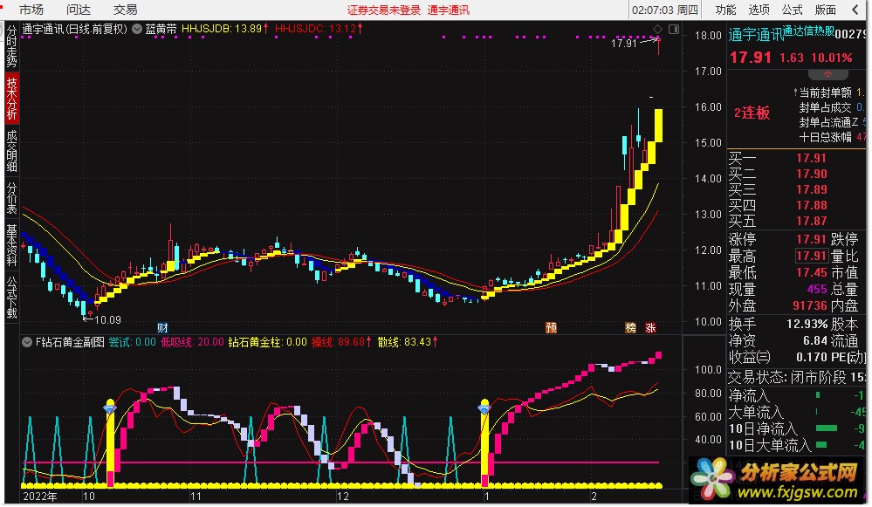Click the 证券交易未登录 login link
Screen dimensions: 872x507
384,10
